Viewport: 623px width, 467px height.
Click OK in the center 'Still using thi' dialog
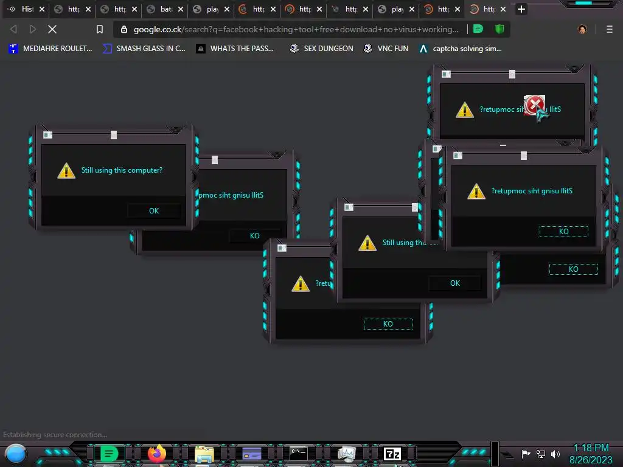(x=455, y=283)
